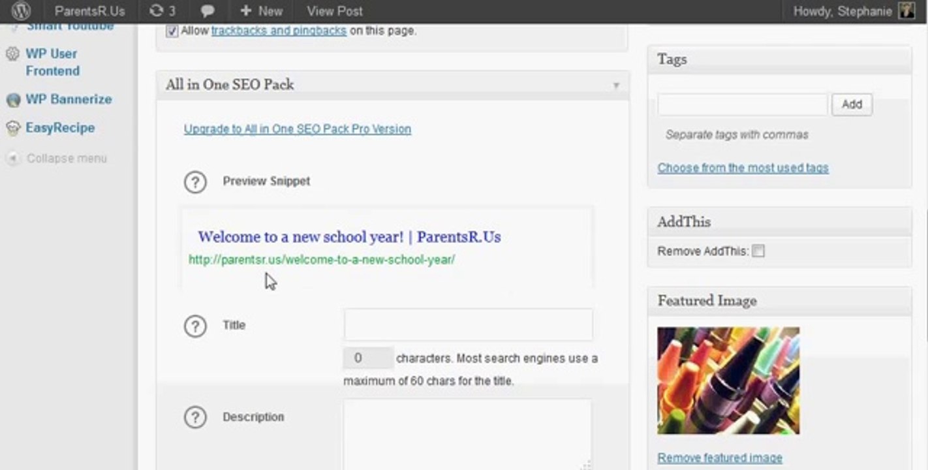Click the Preview Snippet label

[266, 181]
